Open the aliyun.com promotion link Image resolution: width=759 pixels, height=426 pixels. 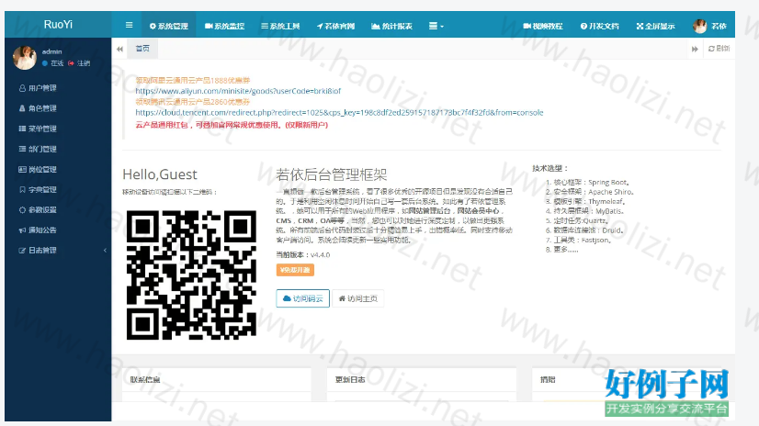(x=238, y=92)
